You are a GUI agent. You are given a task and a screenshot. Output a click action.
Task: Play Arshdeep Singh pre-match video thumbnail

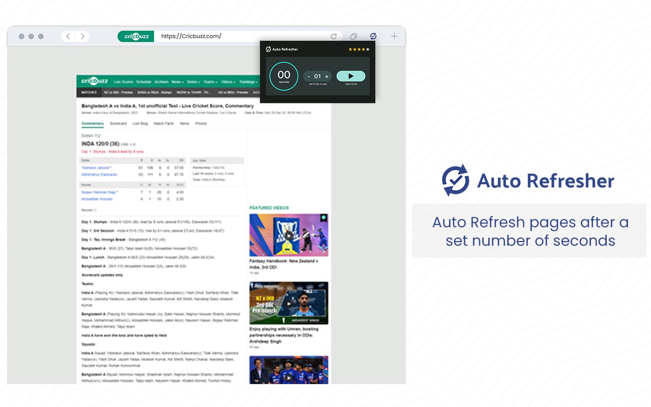pos(288,303)
